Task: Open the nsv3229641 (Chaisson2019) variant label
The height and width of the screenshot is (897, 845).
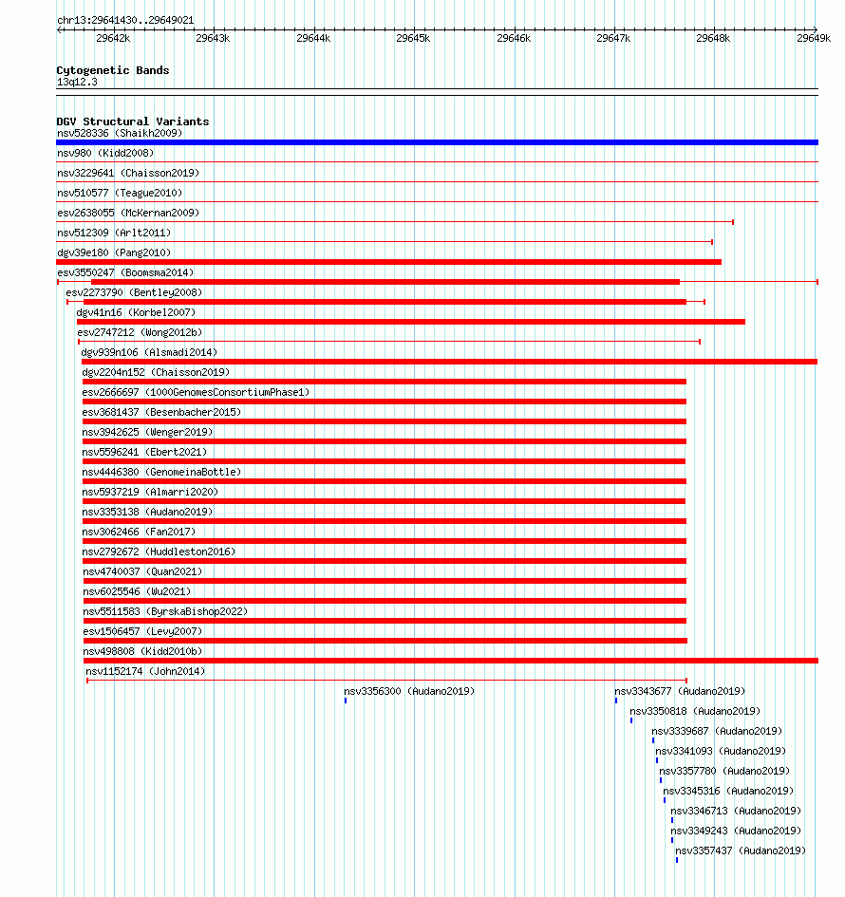Action: point(128,173)
